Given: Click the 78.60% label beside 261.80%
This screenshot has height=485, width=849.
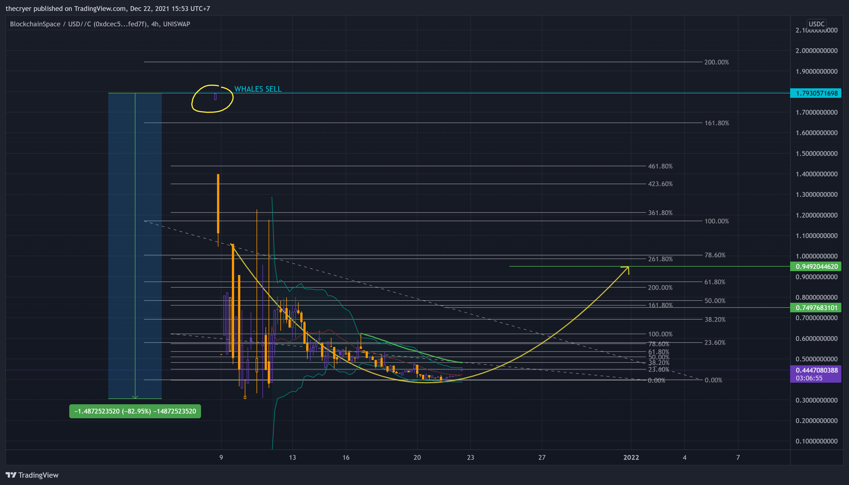Looking at the screenshot, I should (x=715, y=255).
